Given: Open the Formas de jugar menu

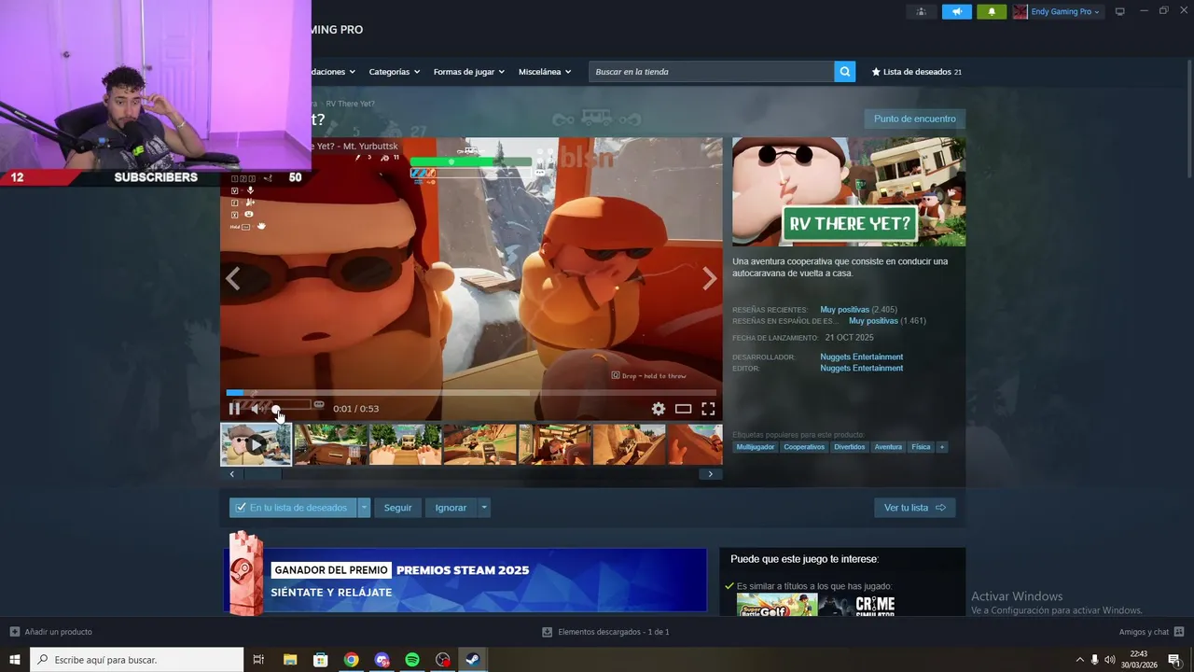Looking at the screenshot, I should click(468, 72).
